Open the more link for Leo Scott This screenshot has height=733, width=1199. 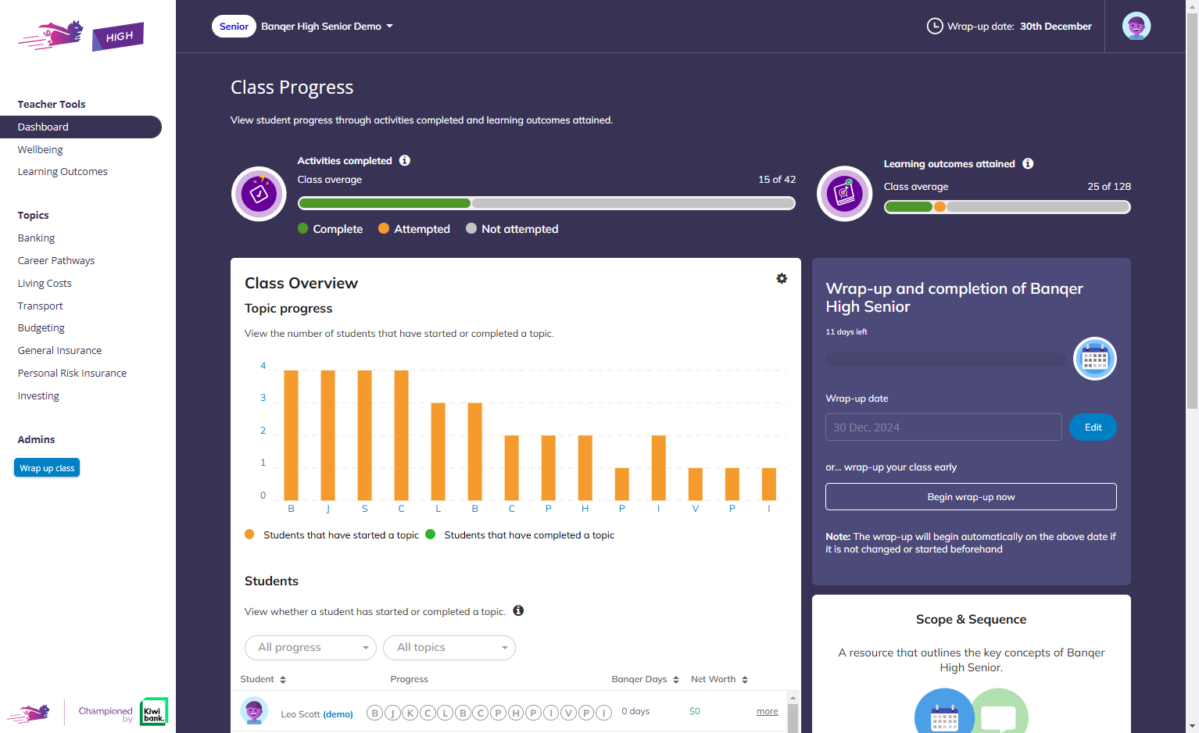point(768,711)
